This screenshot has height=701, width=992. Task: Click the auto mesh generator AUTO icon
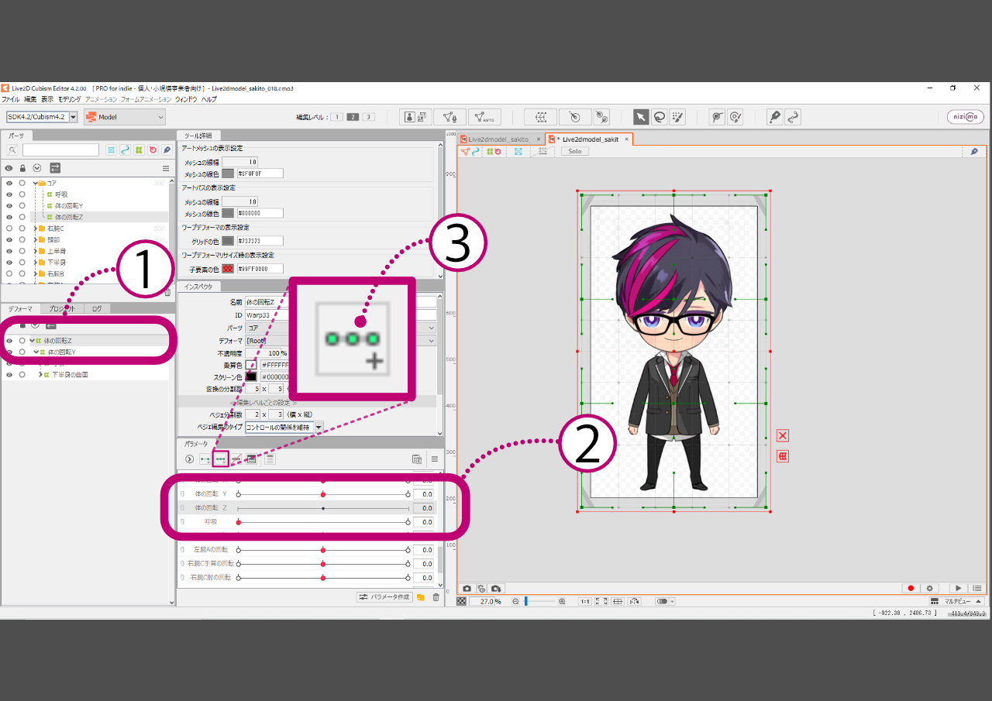pos(485,117)
